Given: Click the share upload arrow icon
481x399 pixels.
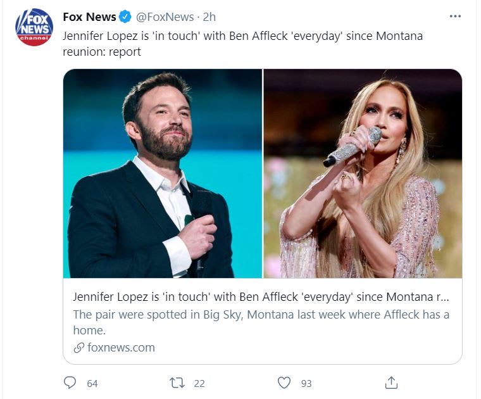Looking at the screenshot, I should click(x=391, y=383).
